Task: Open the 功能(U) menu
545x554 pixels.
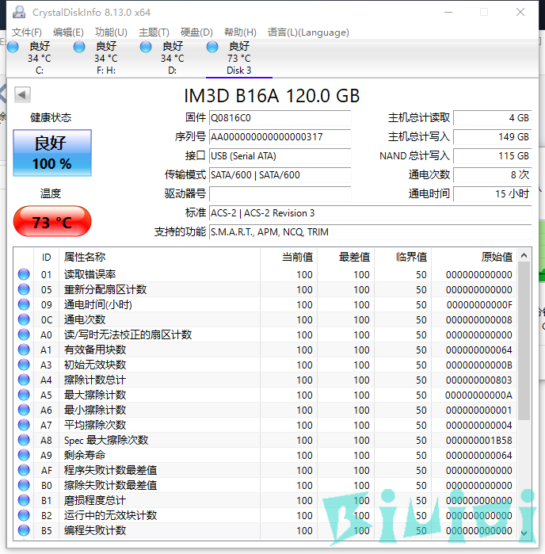Action: coord(111,32)
